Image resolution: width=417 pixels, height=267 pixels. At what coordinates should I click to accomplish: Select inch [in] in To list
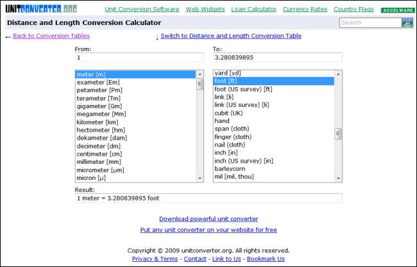point(226,153)
